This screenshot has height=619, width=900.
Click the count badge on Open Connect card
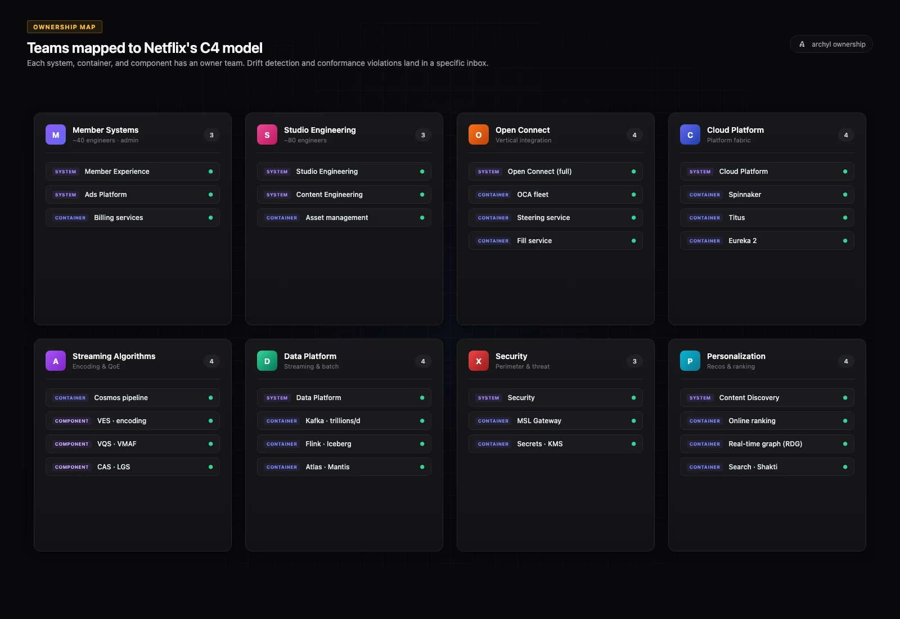pos(634,135)
